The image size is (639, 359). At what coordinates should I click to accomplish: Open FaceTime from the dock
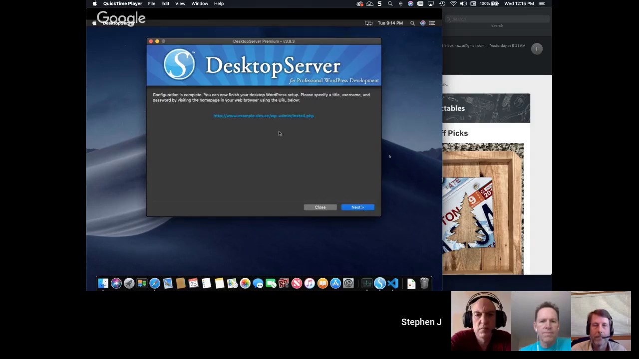(271, 284)
